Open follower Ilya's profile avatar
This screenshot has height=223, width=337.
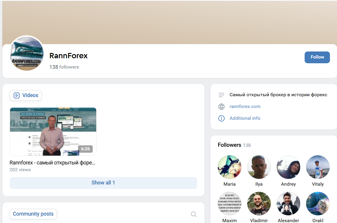click(x=259, y=167)
